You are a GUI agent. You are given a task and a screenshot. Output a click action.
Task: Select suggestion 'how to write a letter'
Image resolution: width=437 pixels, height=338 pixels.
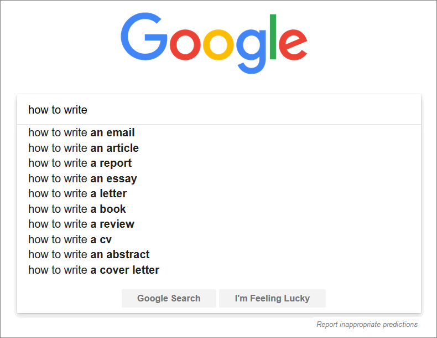pos(219,194)
